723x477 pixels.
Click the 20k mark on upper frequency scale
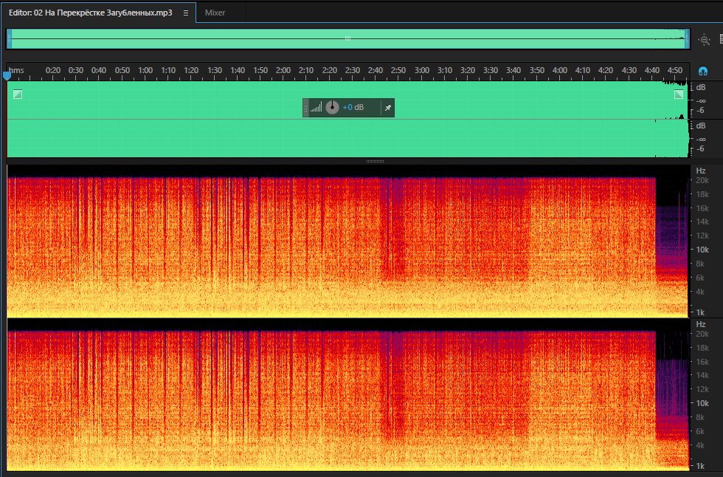(x=702, y=180)
